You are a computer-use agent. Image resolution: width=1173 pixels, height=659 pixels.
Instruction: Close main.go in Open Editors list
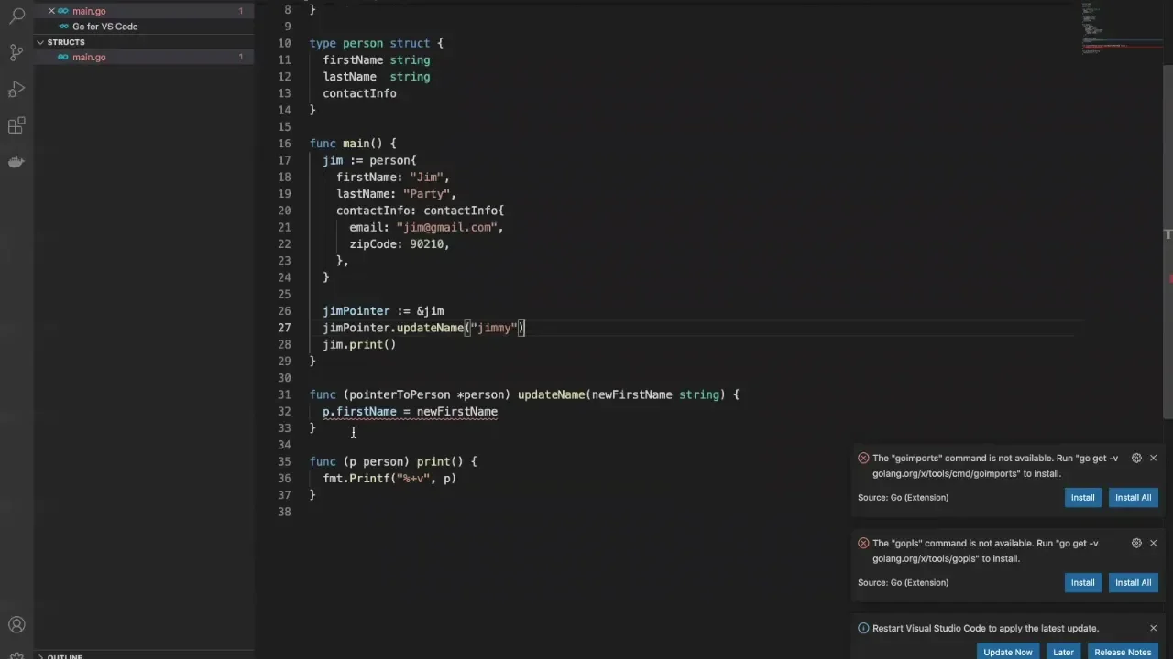51,11
